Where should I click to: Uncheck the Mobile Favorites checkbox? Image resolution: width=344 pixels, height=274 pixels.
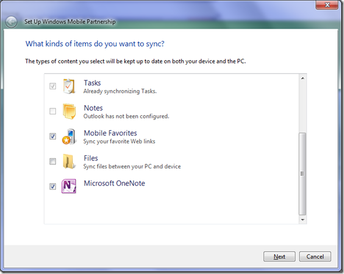point(52,136)
